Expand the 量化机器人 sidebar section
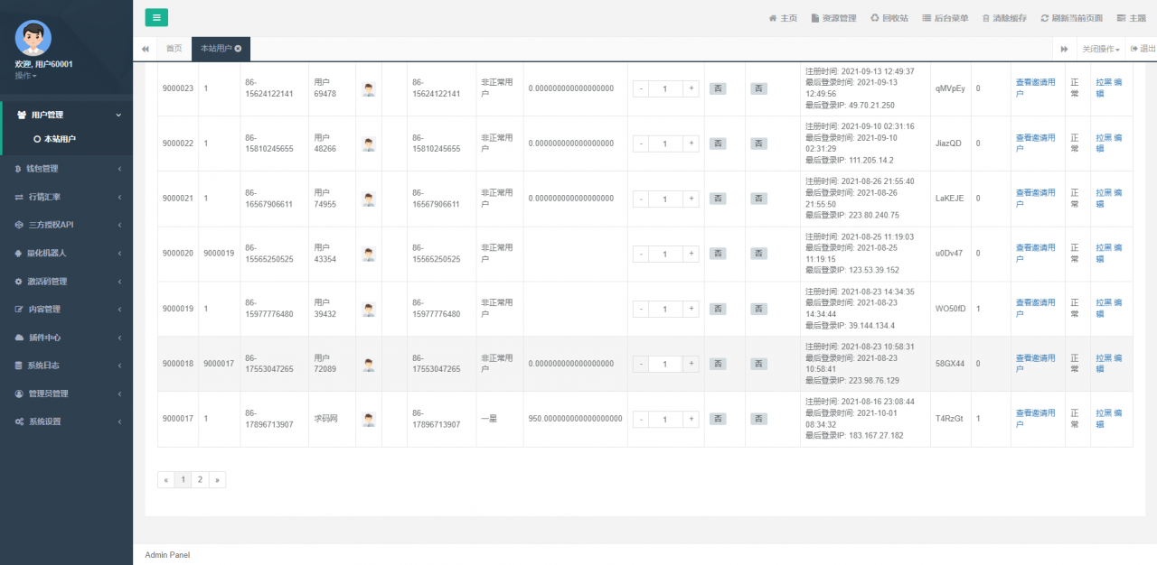1157x565 pixels. coord(67,253)
